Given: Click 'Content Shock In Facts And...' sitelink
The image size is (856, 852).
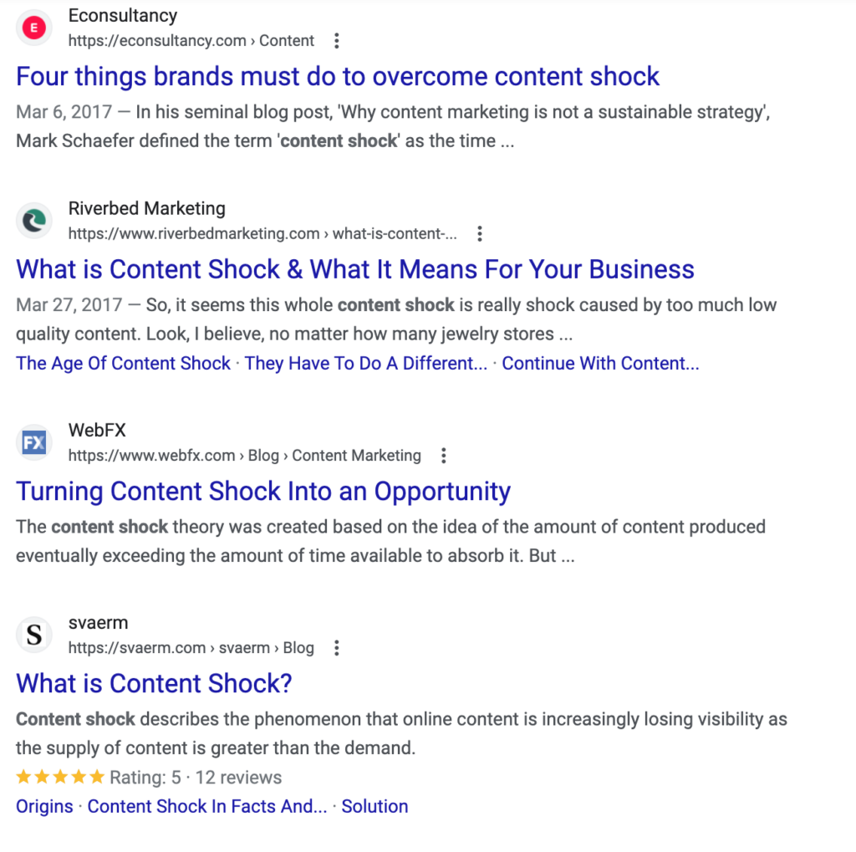Looking at the screenshot, I should (x=206, y=806).
